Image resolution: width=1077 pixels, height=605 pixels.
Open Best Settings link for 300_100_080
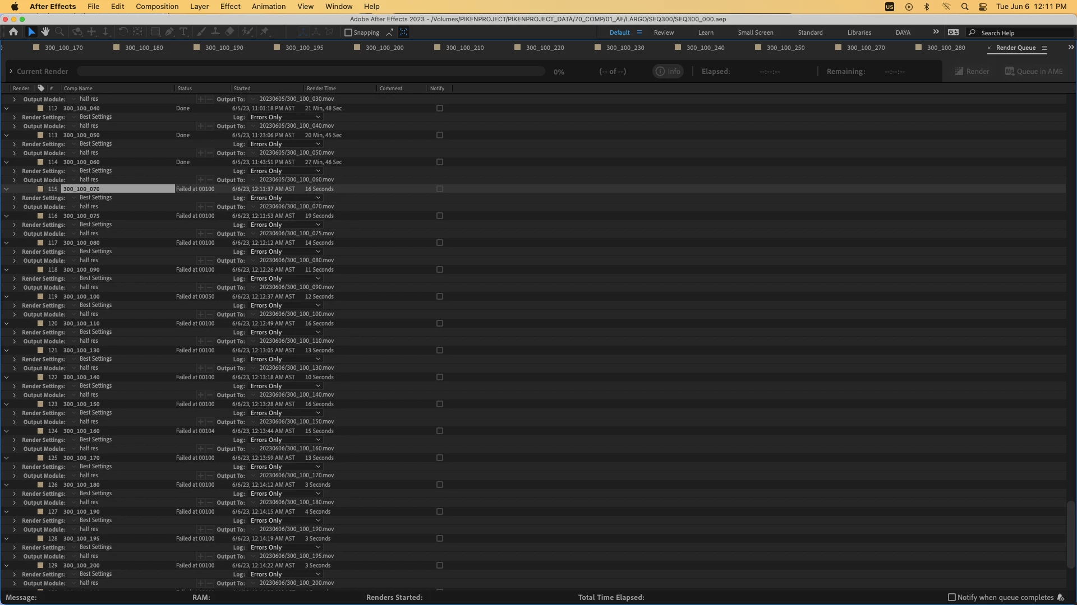tap(95, 251)
